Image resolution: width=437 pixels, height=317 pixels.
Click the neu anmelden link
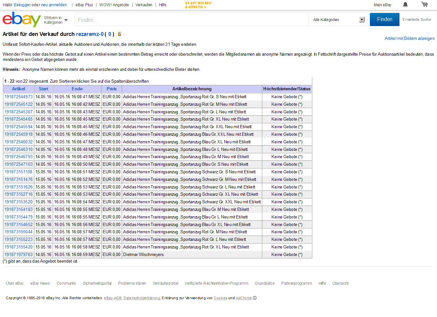click(x=54, y=5)
